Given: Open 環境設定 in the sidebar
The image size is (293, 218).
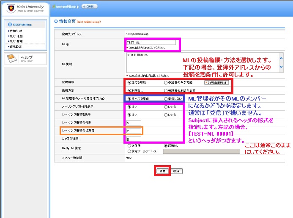Looking at the screenshot, I should 15,46.
